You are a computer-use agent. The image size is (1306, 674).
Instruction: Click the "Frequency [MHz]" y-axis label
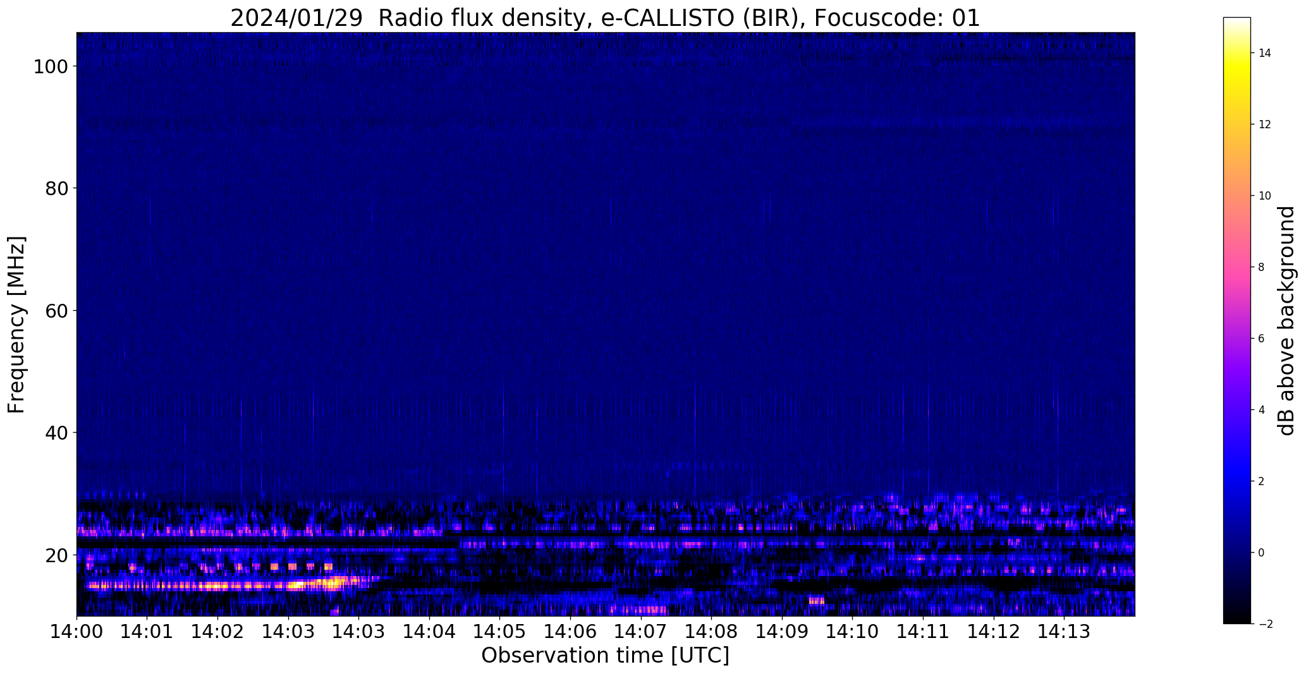(17, 325)
